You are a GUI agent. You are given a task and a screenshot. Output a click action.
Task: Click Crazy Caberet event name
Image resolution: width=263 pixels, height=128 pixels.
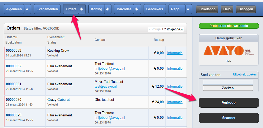pyautogui.click(x=59, y=100)
